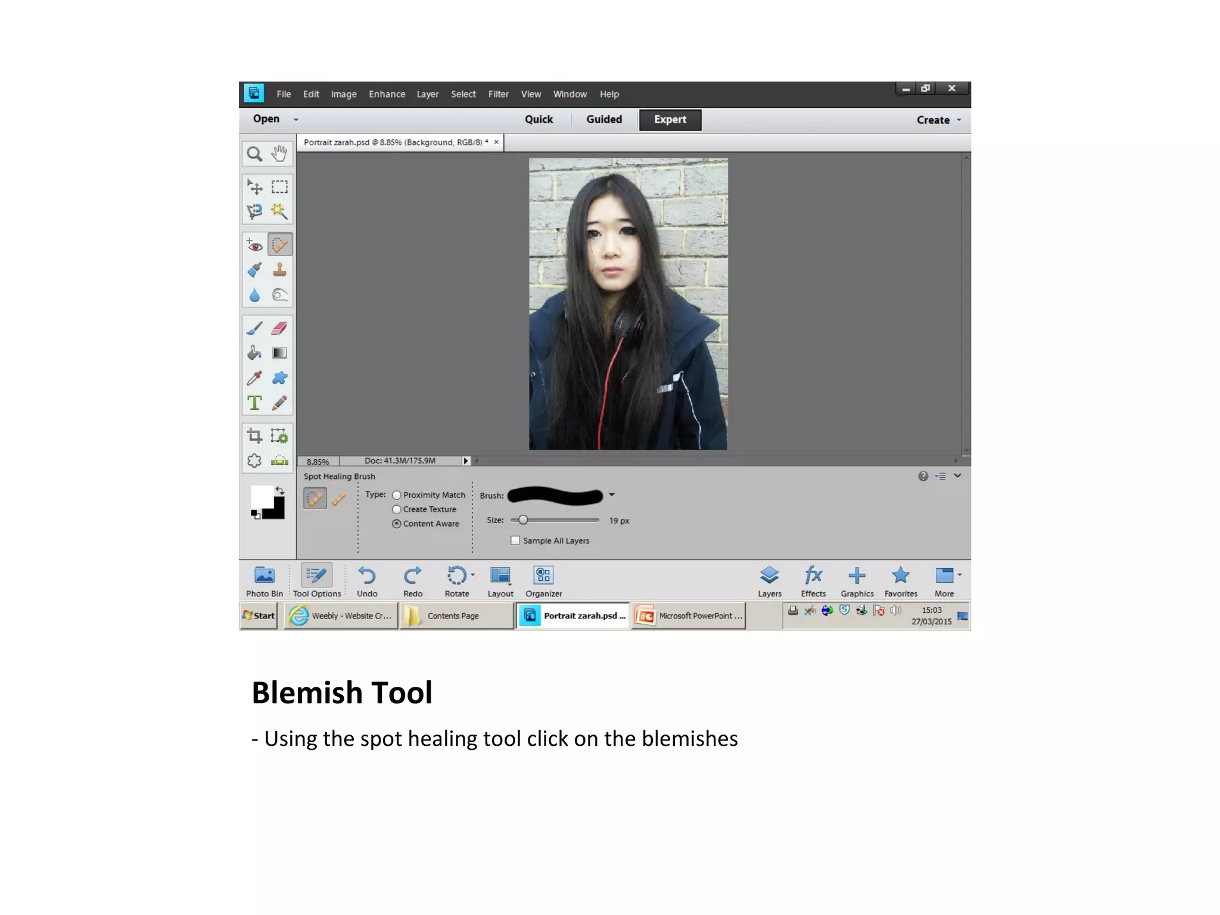Open the Rotate options arrow
The height and width of the screenshot is (915, 1220).
[x=473, y=575]
